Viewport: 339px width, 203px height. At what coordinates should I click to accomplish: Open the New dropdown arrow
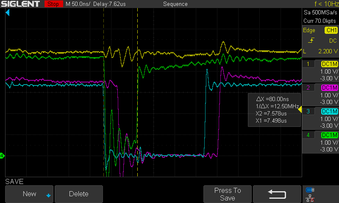tap(48, 195)
